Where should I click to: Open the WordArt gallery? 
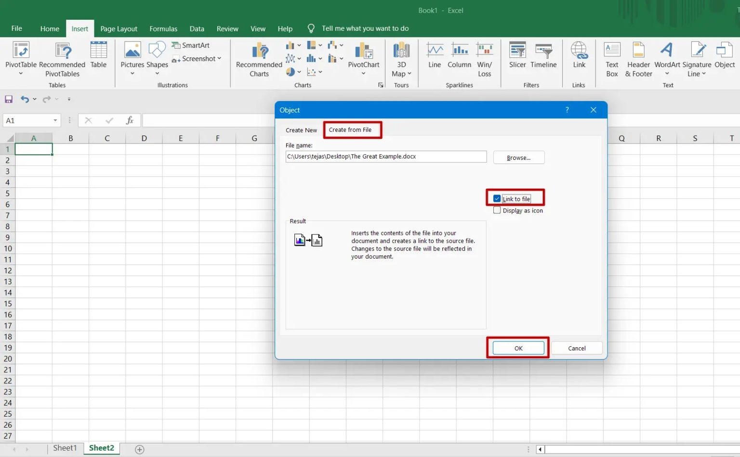pyautogui.click(x=667, y=58)
